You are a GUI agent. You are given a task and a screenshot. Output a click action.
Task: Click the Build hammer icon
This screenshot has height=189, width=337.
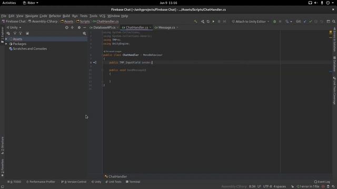click(x=195, y=22)
